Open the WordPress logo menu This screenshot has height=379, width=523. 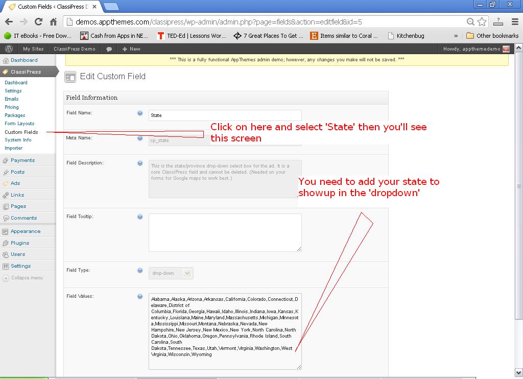point(9,49)
